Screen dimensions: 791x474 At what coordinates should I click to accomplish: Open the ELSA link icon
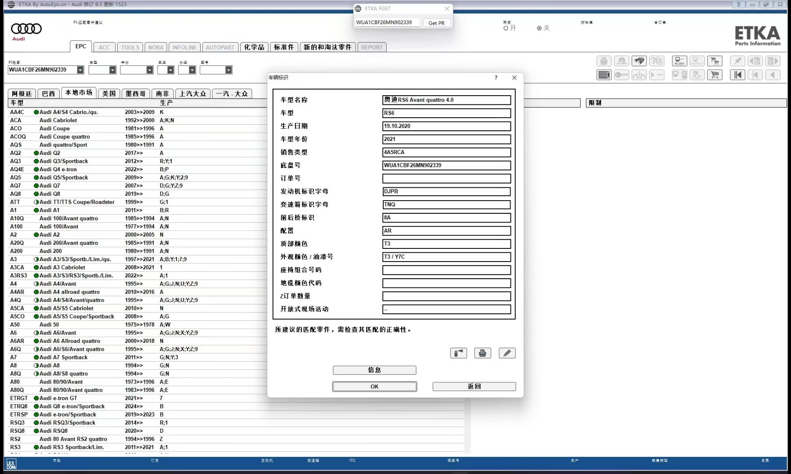pyautogui.click(x=680, y=61)
